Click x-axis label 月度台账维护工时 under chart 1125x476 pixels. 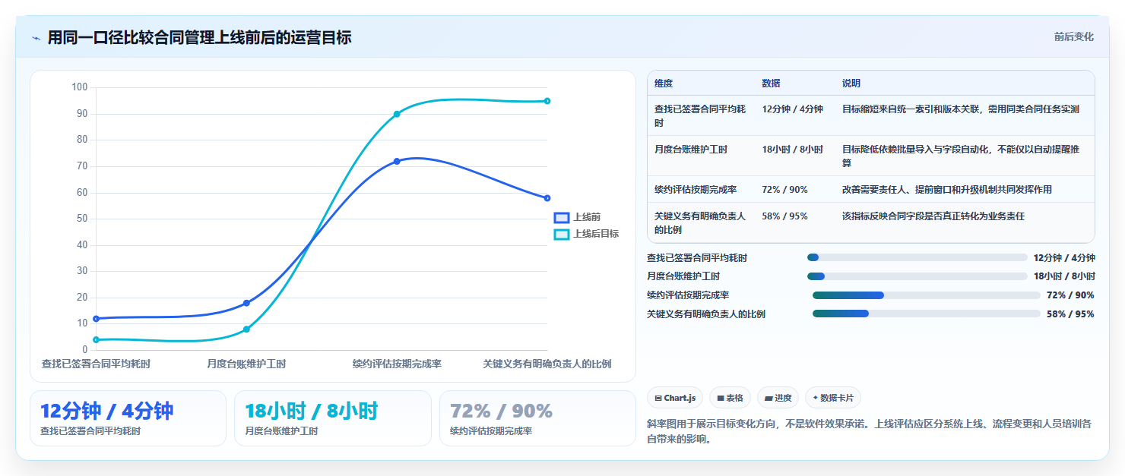click(x=246, y=364)
